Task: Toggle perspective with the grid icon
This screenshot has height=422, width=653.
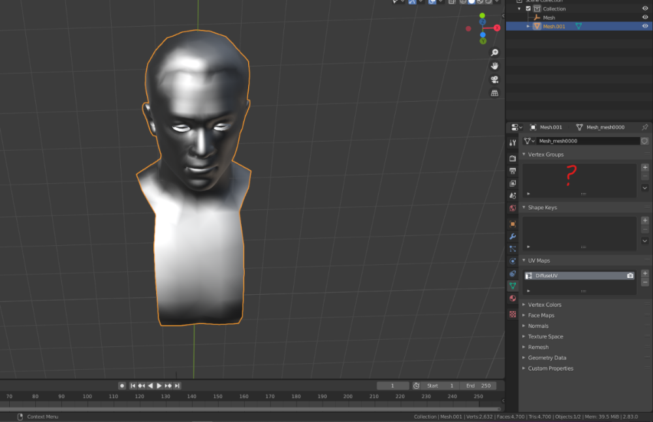Action: [x=494, y=93]
